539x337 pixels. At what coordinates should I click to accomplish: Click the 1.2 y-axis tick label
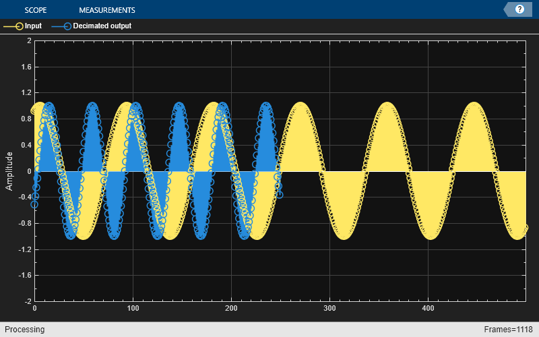pos(26,93)
